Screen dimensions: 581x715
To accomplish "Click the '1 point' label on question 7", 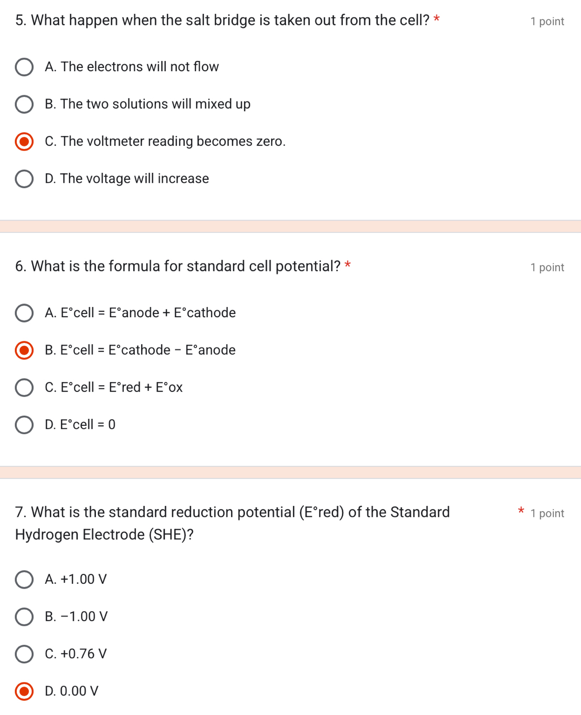I will [x=547, y=514].
